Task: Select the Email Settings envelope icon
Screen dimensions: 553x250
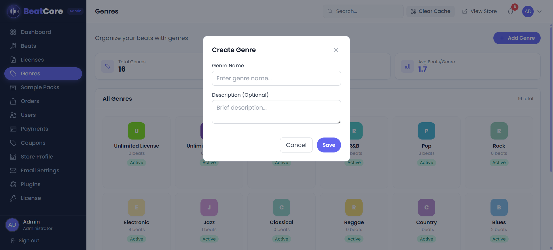Action: click(13, 170)
